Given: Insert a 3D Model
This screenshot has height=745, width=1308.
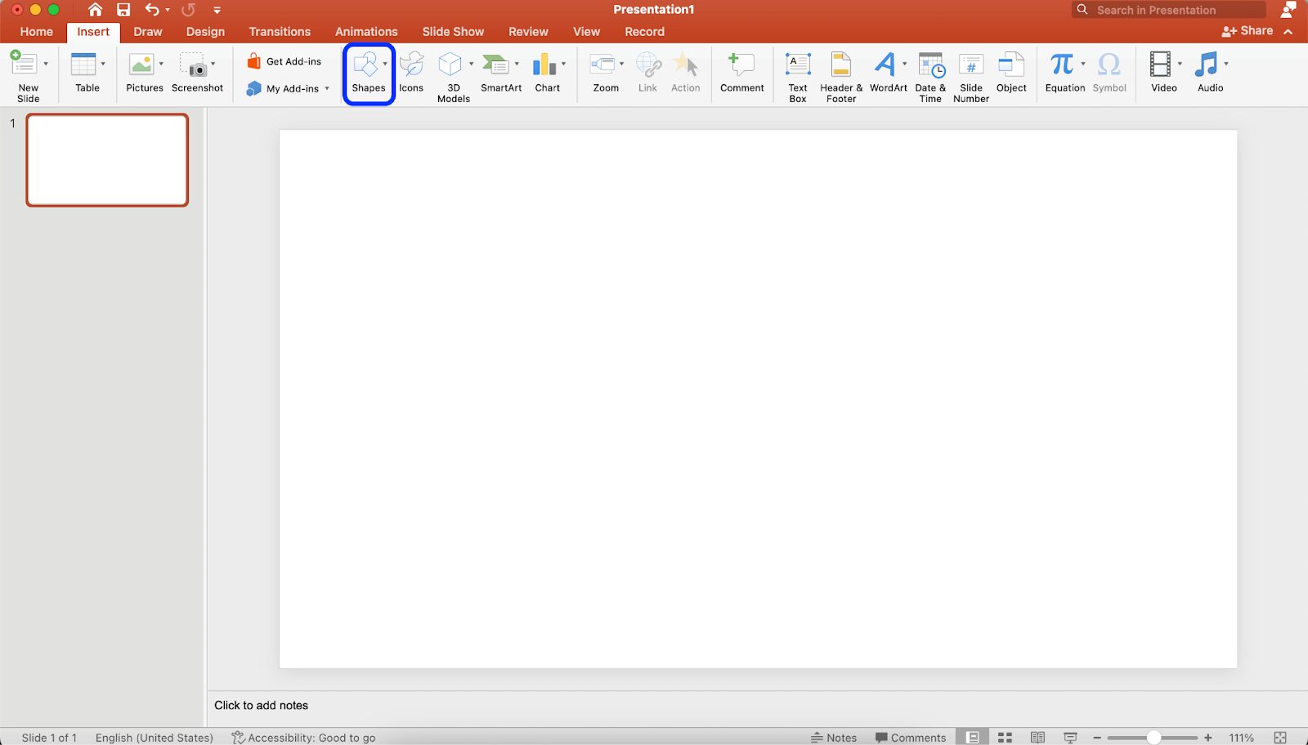Looking at the screenshot, I should (x=451, y=74).
